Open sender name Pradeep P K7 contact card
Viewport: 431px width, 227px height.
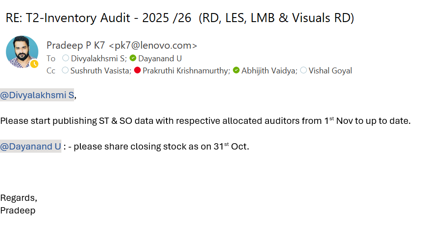pyautogui.click(x=76, y=45)
